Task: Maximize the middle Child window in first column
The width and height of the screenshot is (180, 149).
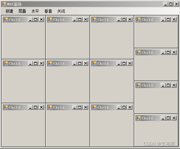Action: [x=36, y=63]
